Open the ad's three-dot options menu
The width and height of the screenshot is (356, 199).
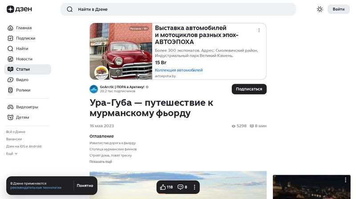click(x=259, y=31)
